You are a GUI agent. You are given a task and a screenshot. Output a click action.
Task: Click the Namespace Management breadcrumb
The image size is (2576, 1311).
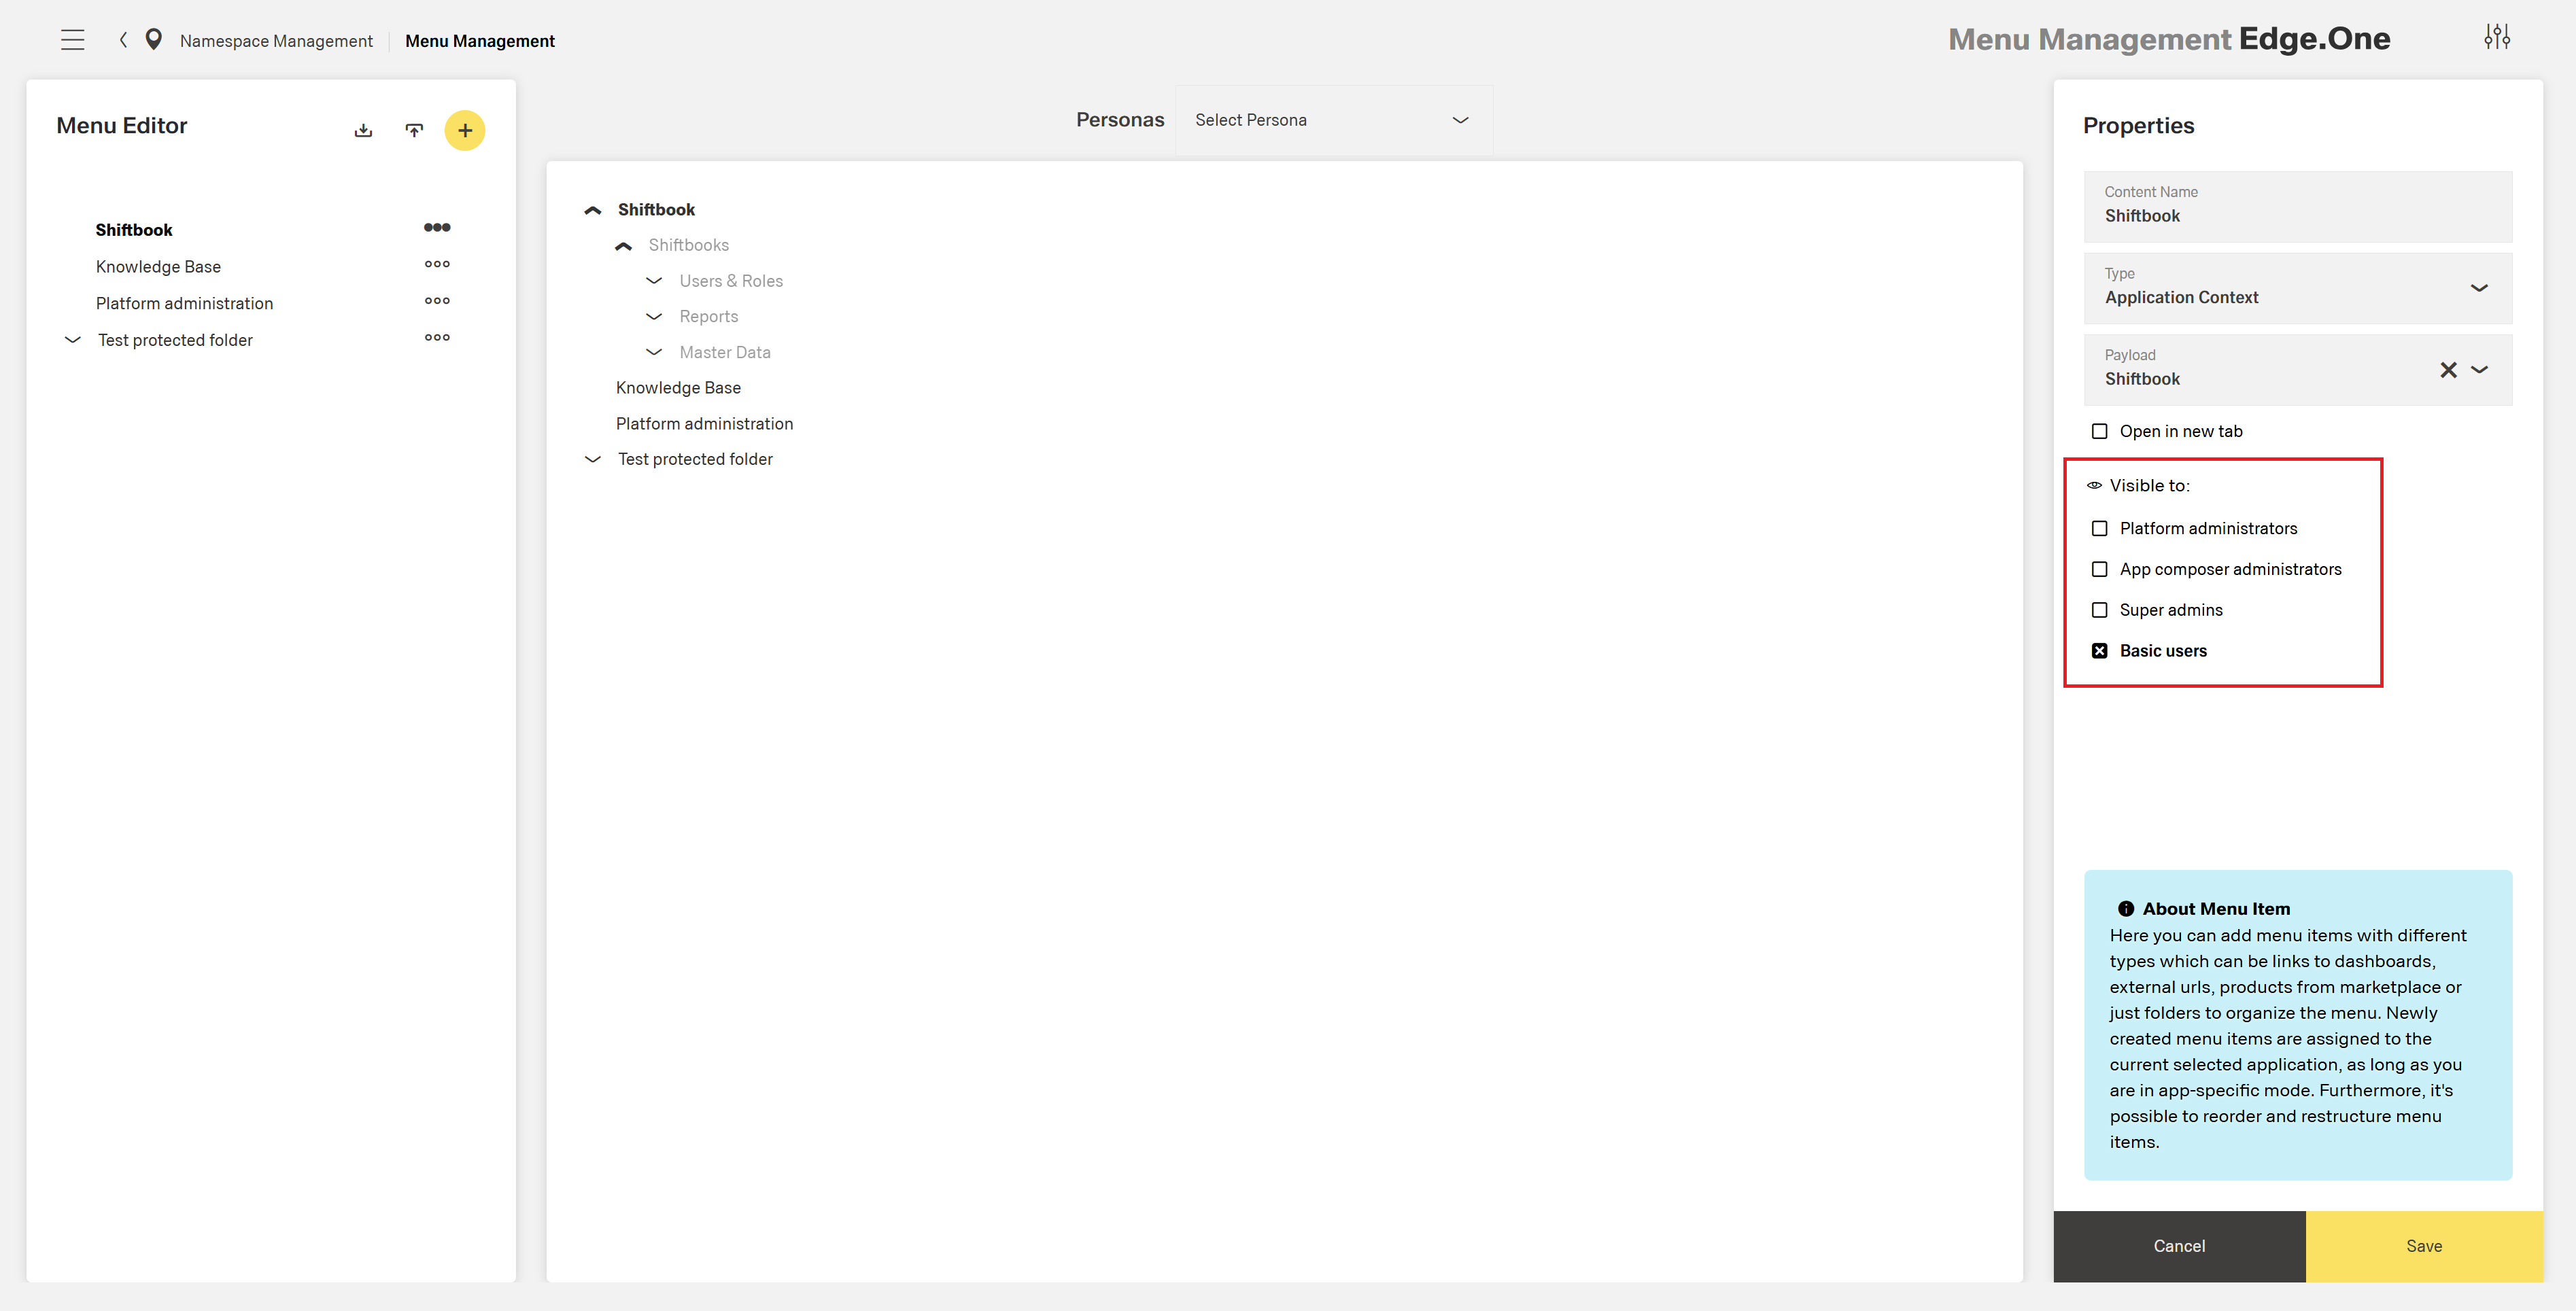(x=276, y=40)
